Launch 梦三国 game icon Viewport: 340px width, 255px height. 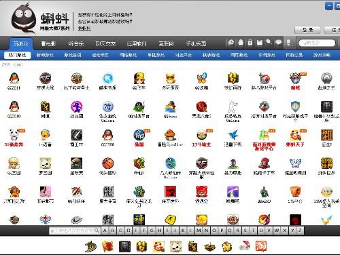click(45, 163)
